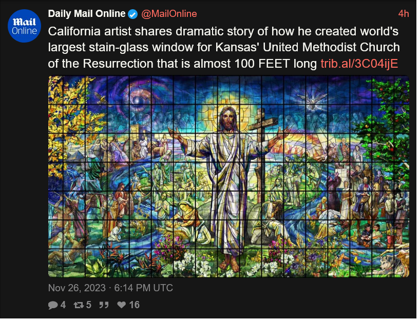Click the blue verified badge icon

point(132,14)
